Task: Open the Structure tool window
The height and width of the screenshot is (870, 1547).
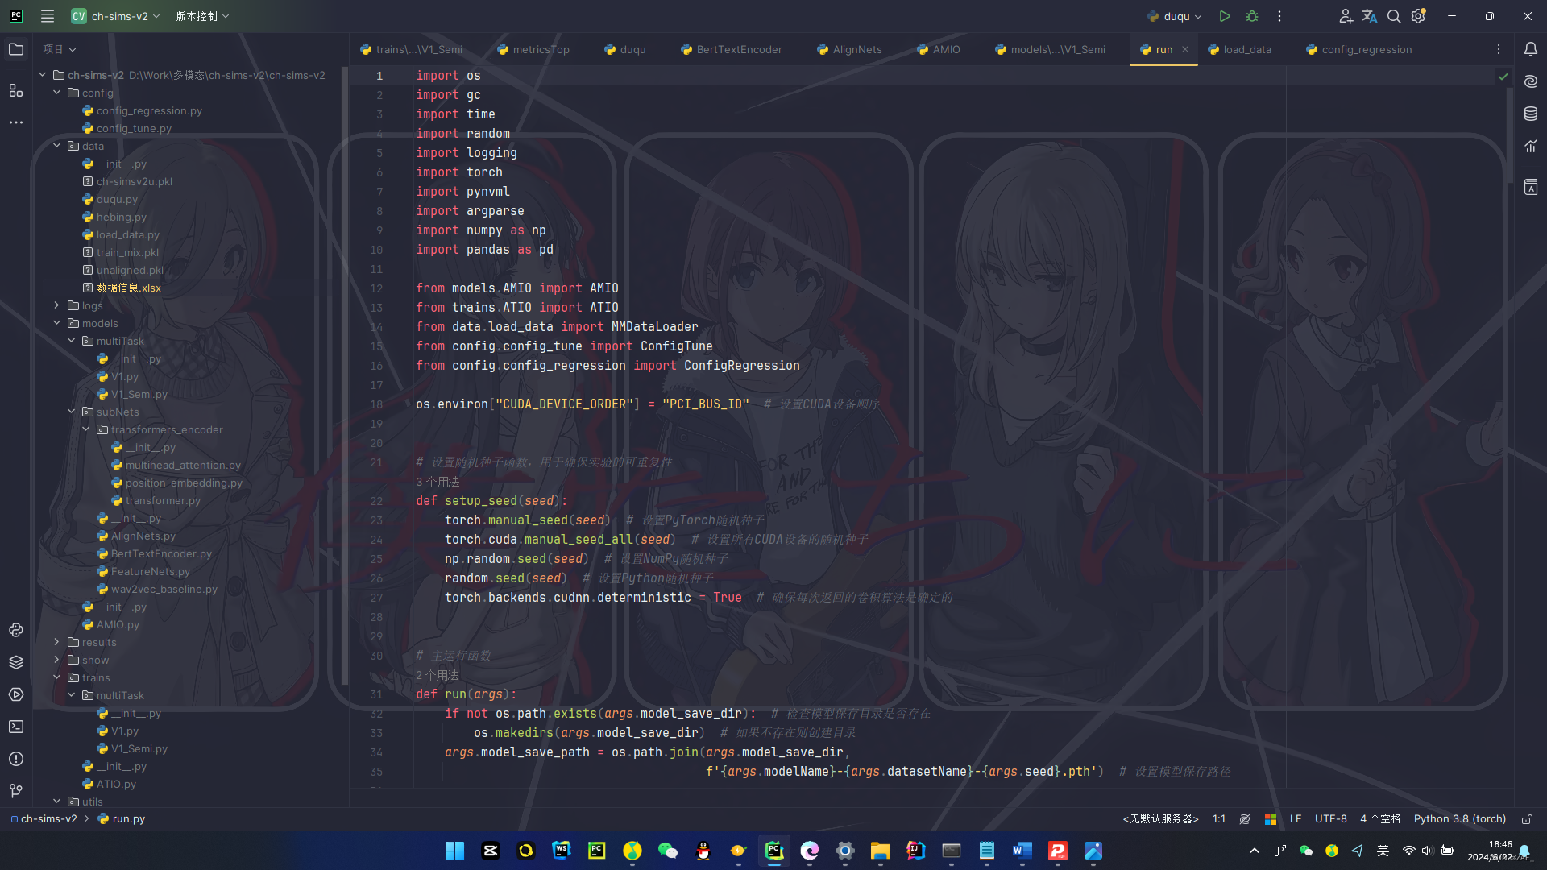Action: [16, 90]
